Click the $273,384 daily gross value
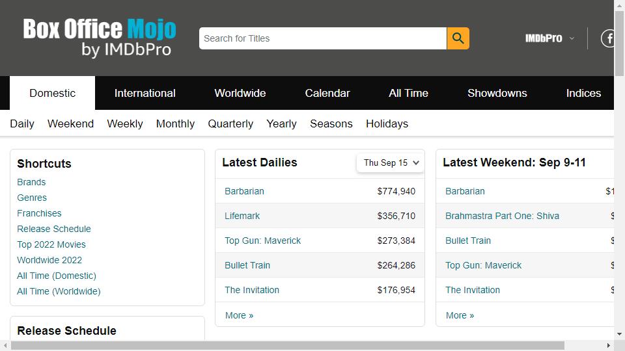 tap(396, 240)
